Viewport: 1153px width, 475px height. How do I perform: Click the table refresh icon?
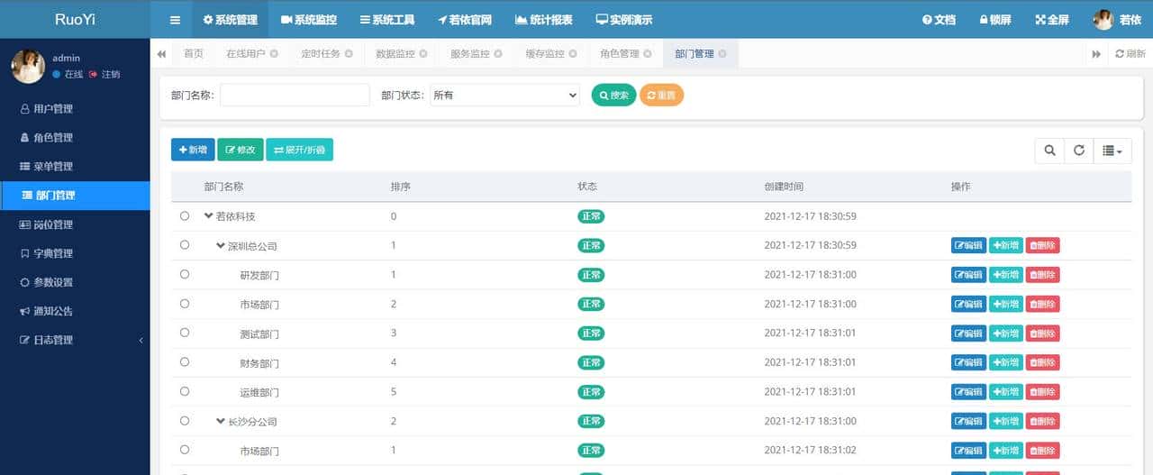tap(1078, 151)
